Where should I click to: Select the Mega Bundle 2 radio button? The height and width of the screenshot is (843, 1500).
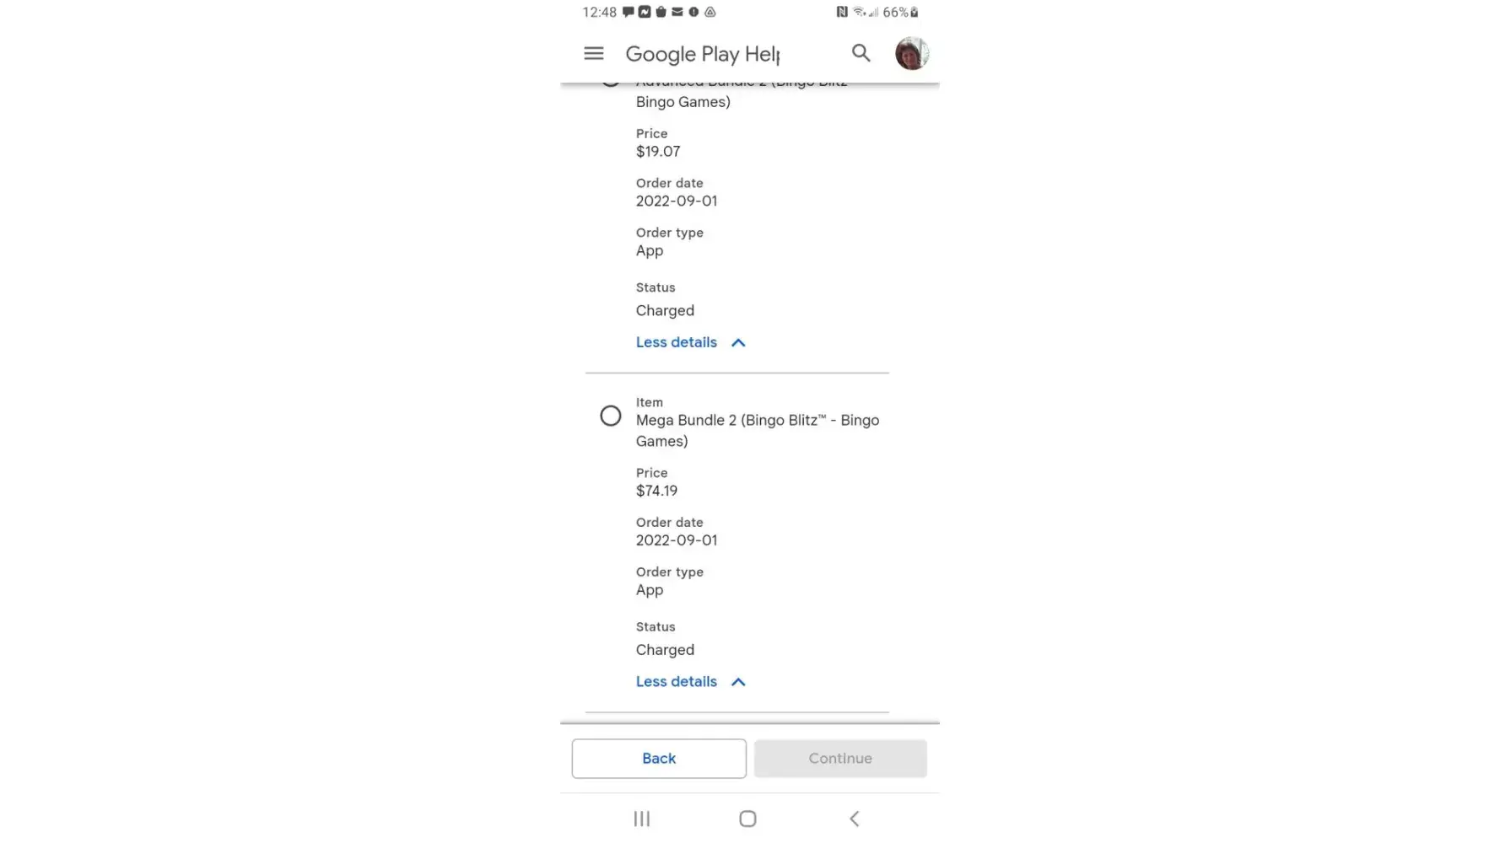pos(611,416)
